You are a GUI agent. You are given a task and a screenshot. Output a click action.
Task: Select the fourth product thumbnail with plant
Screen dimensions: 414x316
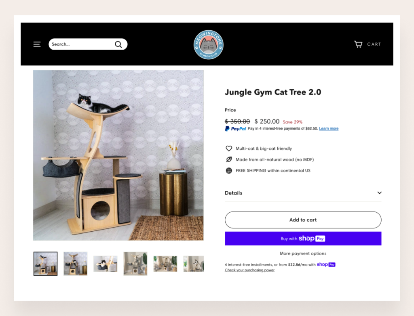click(x=135, y=264)
